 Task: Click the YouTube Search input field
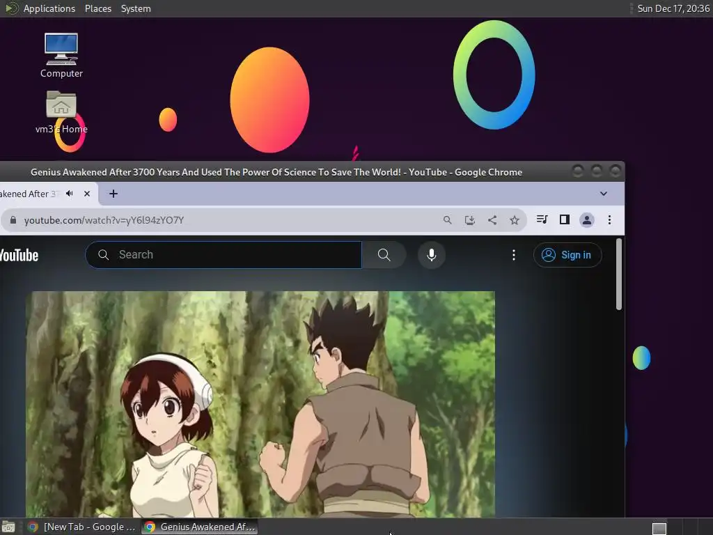click(x=224, y=255)
